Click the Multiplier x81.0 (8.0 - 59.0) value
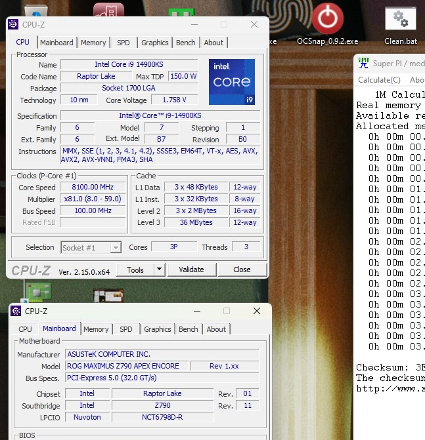This screenshot has width=425, height=440. (x=93, y=199)
